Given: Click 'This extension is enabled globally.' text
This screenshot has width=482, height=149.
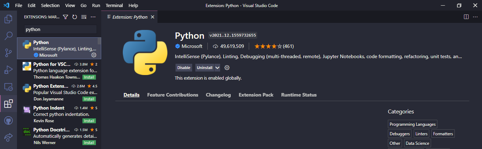Looking at the screenshot, I should click(208, 78).
